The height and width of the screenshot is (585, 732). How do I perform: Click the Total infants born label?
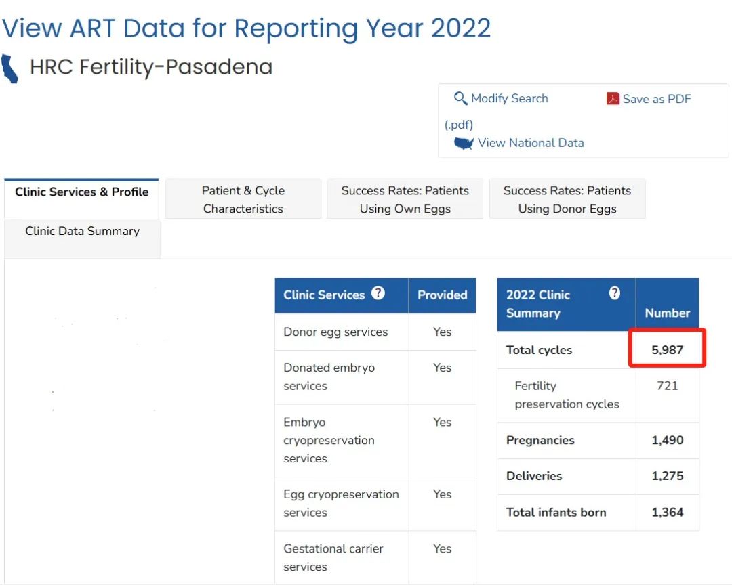pyautogui.click(x=556, y=513)
